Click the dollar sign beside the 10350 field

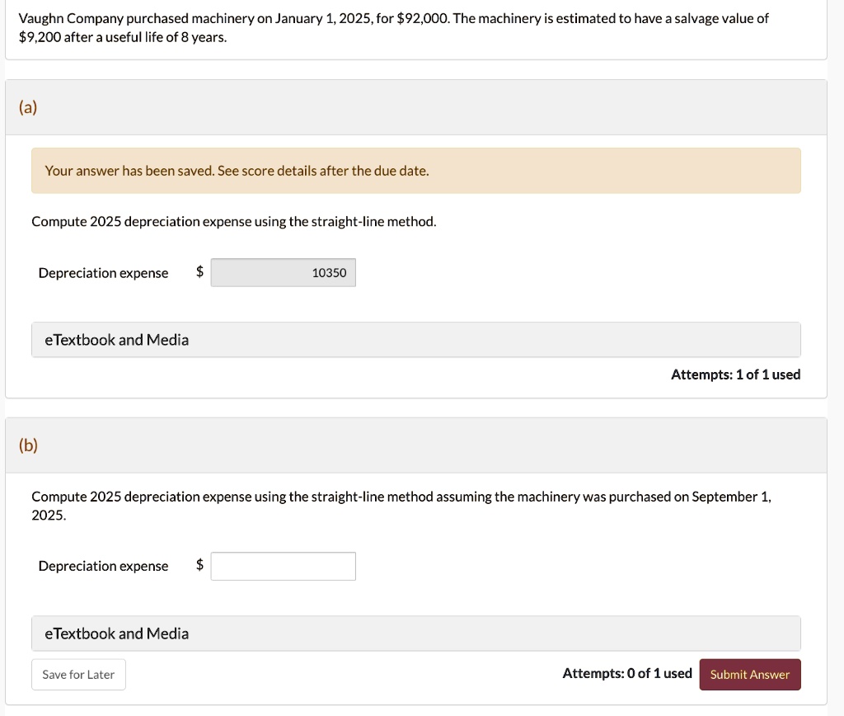click(199, 272)
